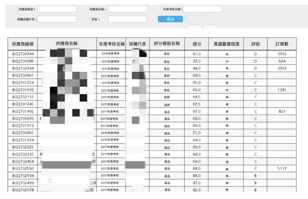Click the 供應商名稱 column header
The height and width of the screenshot is (199, 308).
click(67, 44)
